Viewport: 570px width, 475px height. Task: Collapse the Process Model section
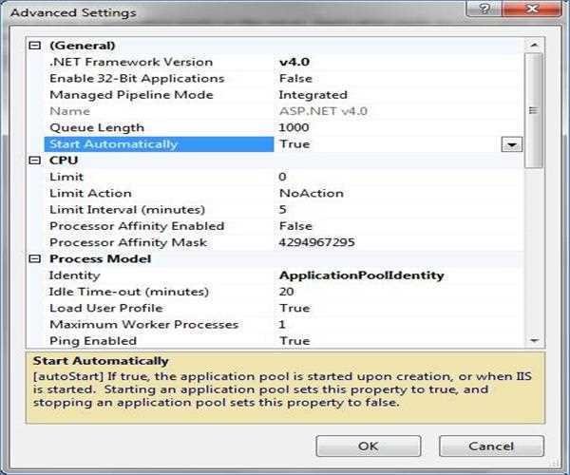(x=36, y=259)
